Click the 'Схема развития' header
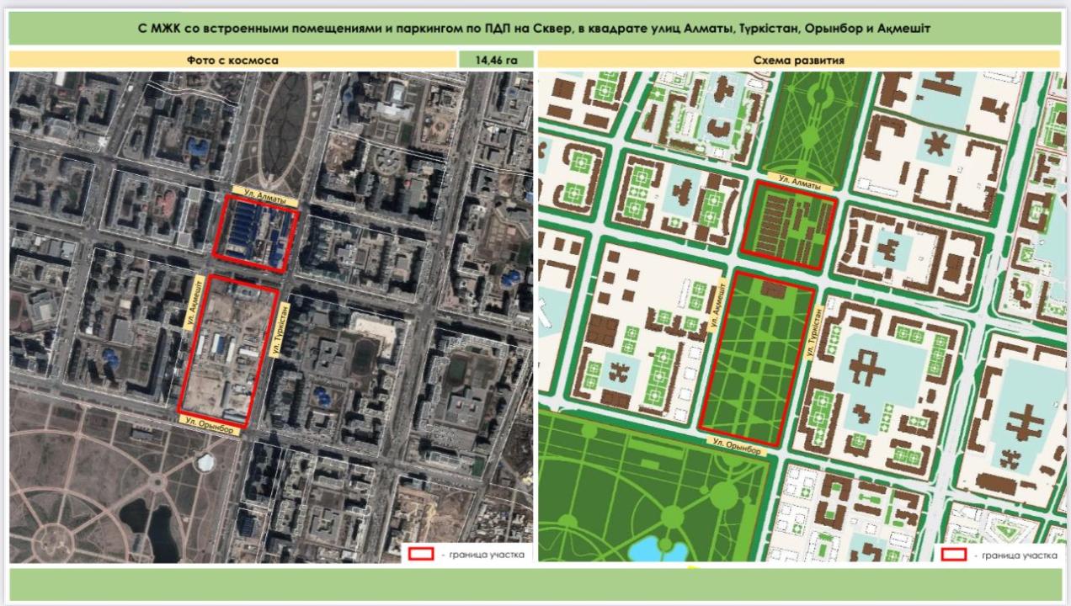Image resolution: width=1071 pixels, height=606 pixels. pos(799,60)
